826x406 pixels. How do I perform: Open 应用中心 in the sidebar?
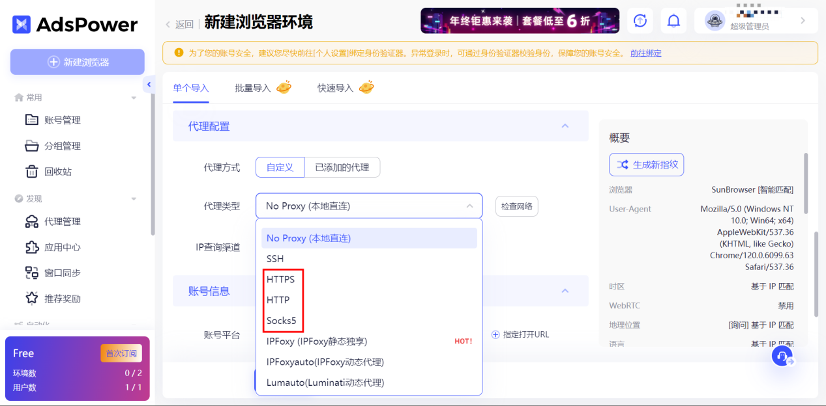(x=63, y=247)
